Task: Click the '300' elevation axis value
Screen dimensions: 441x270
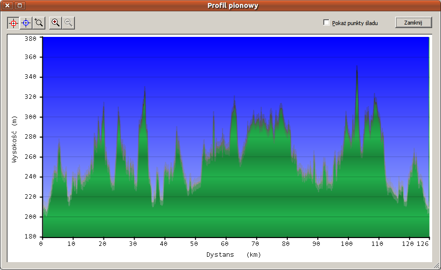Action: coord(31,117)
